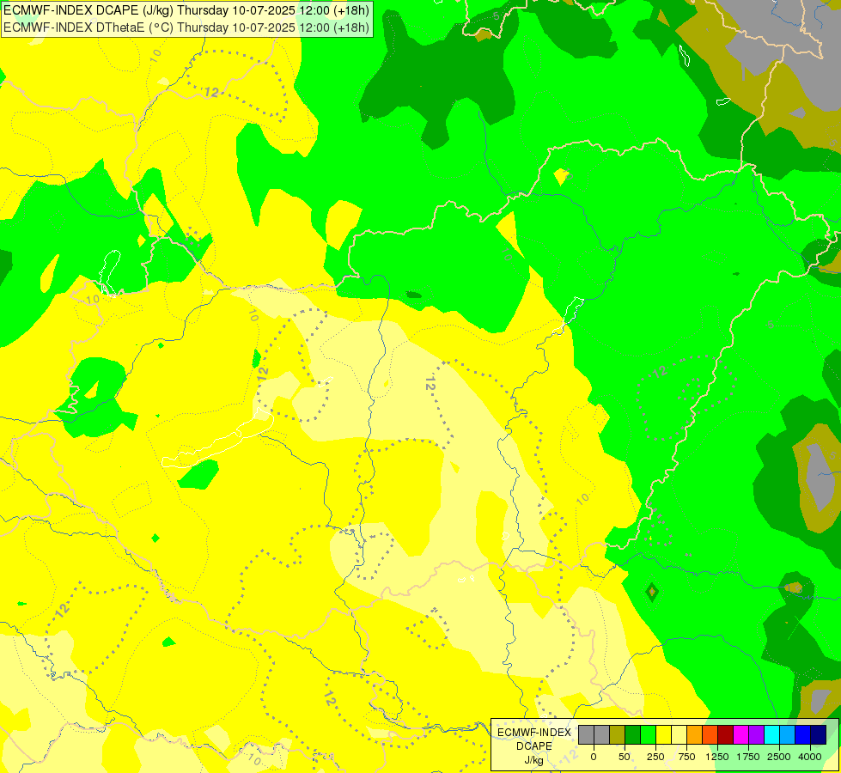The width and height of the screenshot is (841, 773).
Task: Click the ECMWF-INDEX DThetaE (°C) title line
Action: pyautogui.click(x=186, y=27)
